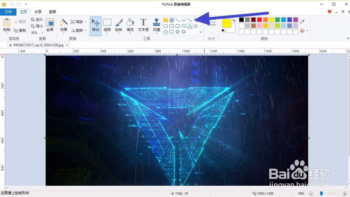Viewport: 350px width, 197px height.
Task: Redo the last action
Action: click(x=19, y=4)
